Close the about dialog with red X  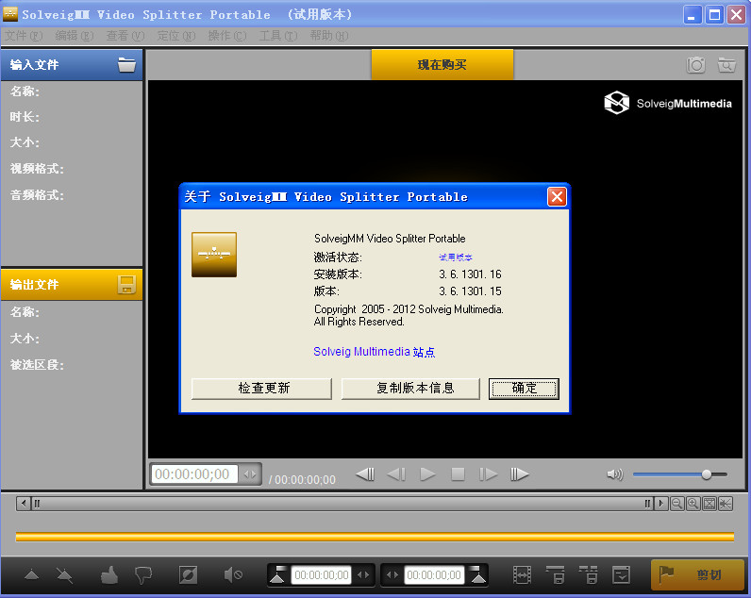click(x=557, y=197)
